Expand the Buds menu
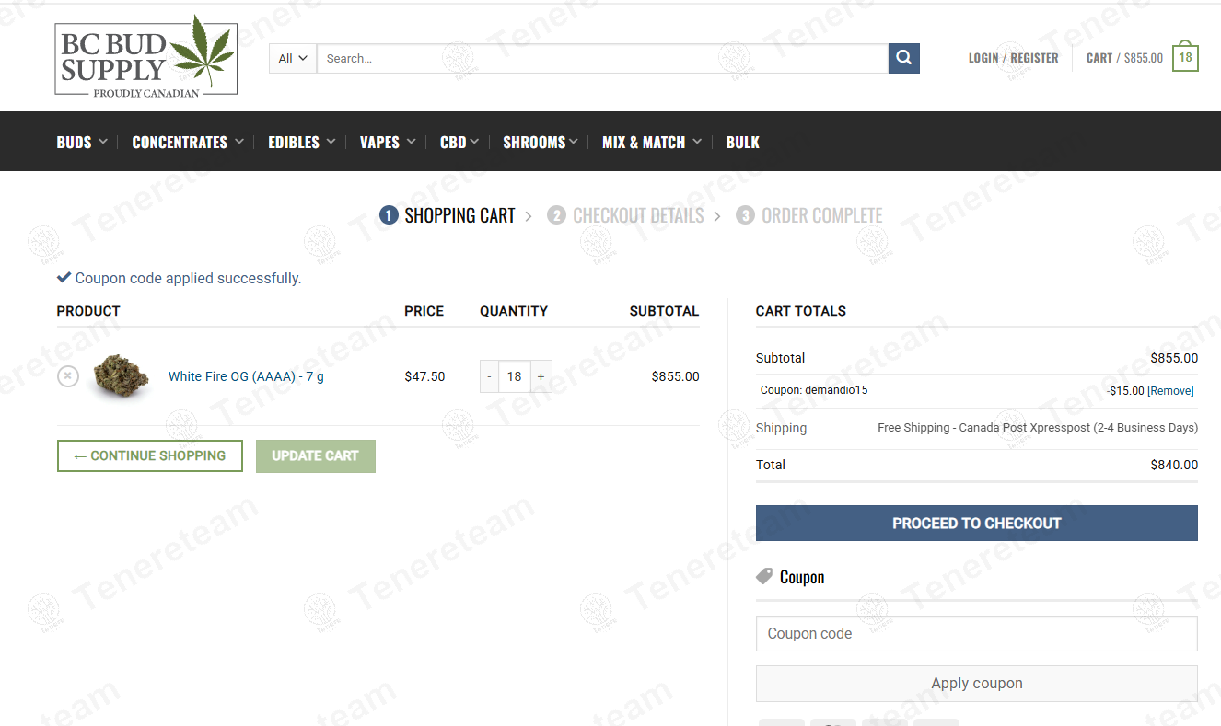Image resolution: width=1221 pixels, height=726 pixels. pos(82,142)
